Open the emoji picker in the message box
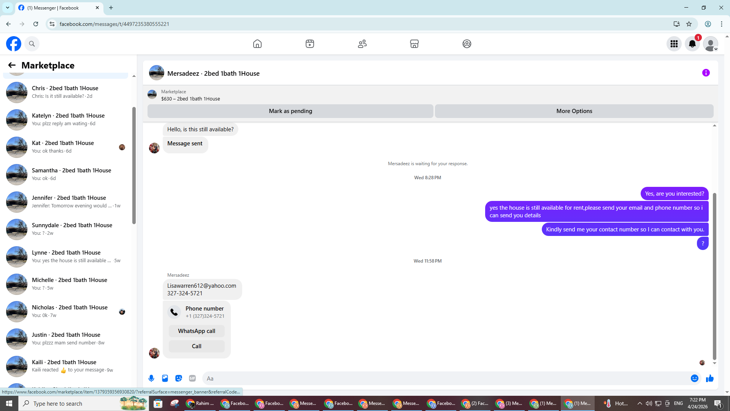 click(695, 378)
